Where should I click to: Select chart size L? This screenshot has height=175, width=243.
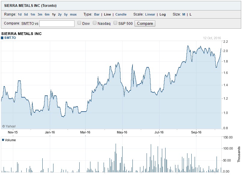[x=190, y=14]
